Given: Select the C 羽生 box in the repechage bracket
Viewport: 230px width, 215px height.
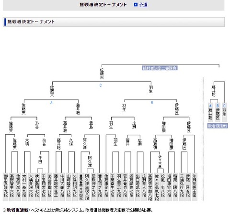Looking at the screenshot, I should pyautogui.click(x=224, y=112).
